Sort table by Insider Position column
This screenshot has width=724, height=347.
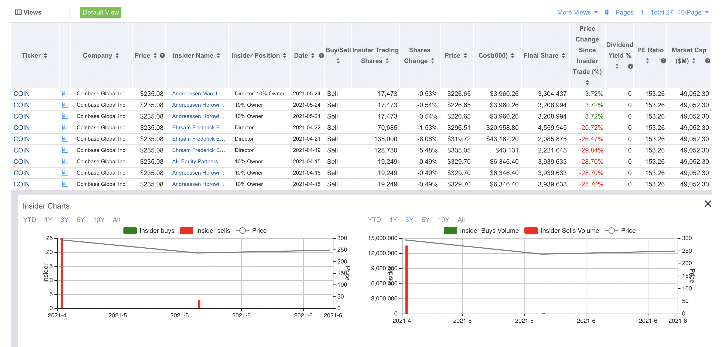pyautogui.click(x=285, y=55)
